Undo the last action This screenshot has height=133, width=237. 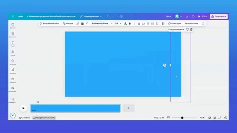tap(108, 16)
